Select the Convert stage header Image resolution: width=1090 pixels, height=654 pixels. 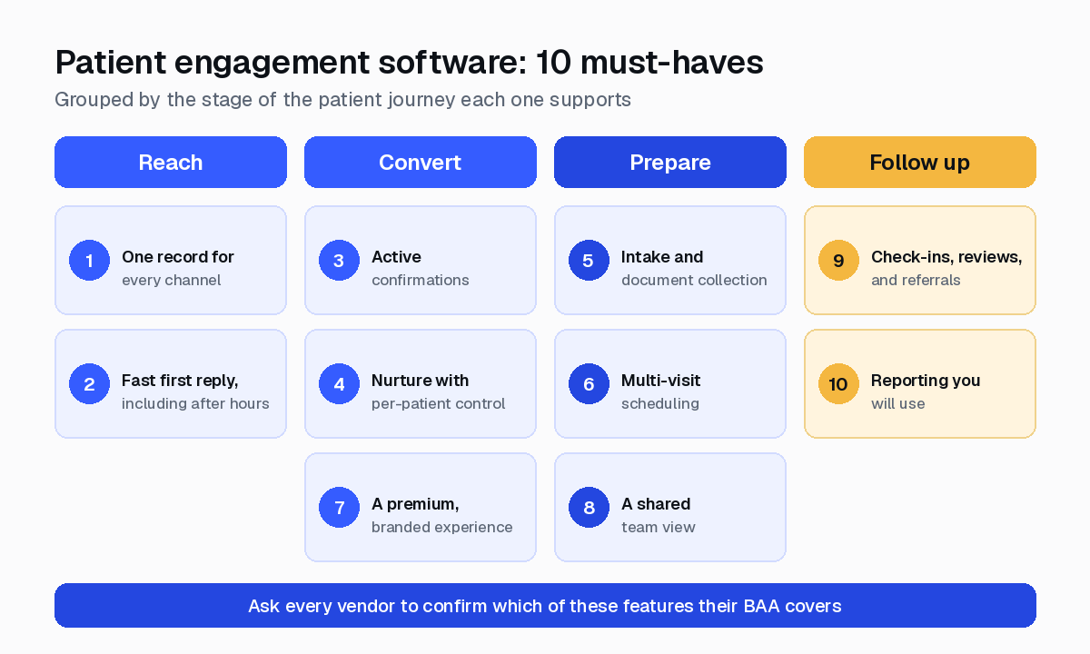[421, 163]
